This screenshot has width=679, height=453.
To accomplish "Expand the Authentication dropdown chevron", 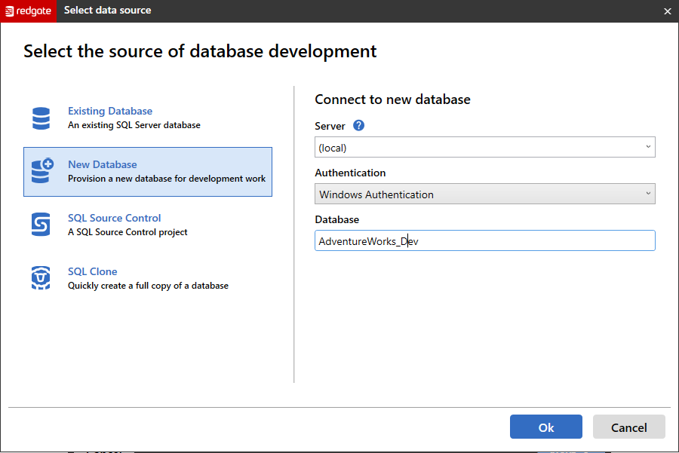I will pos(647,194).
